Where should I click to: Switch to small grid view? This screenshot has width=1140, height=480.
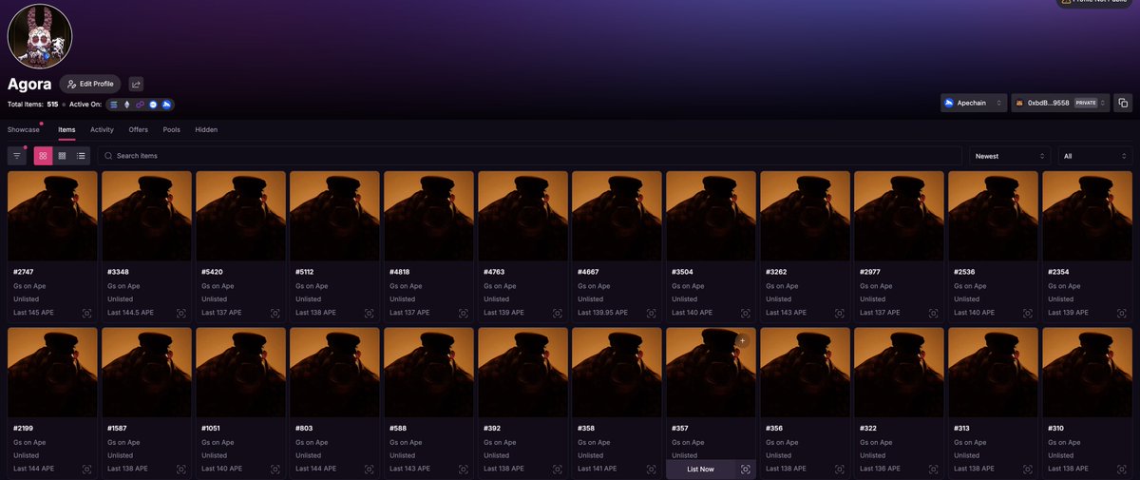62,155
